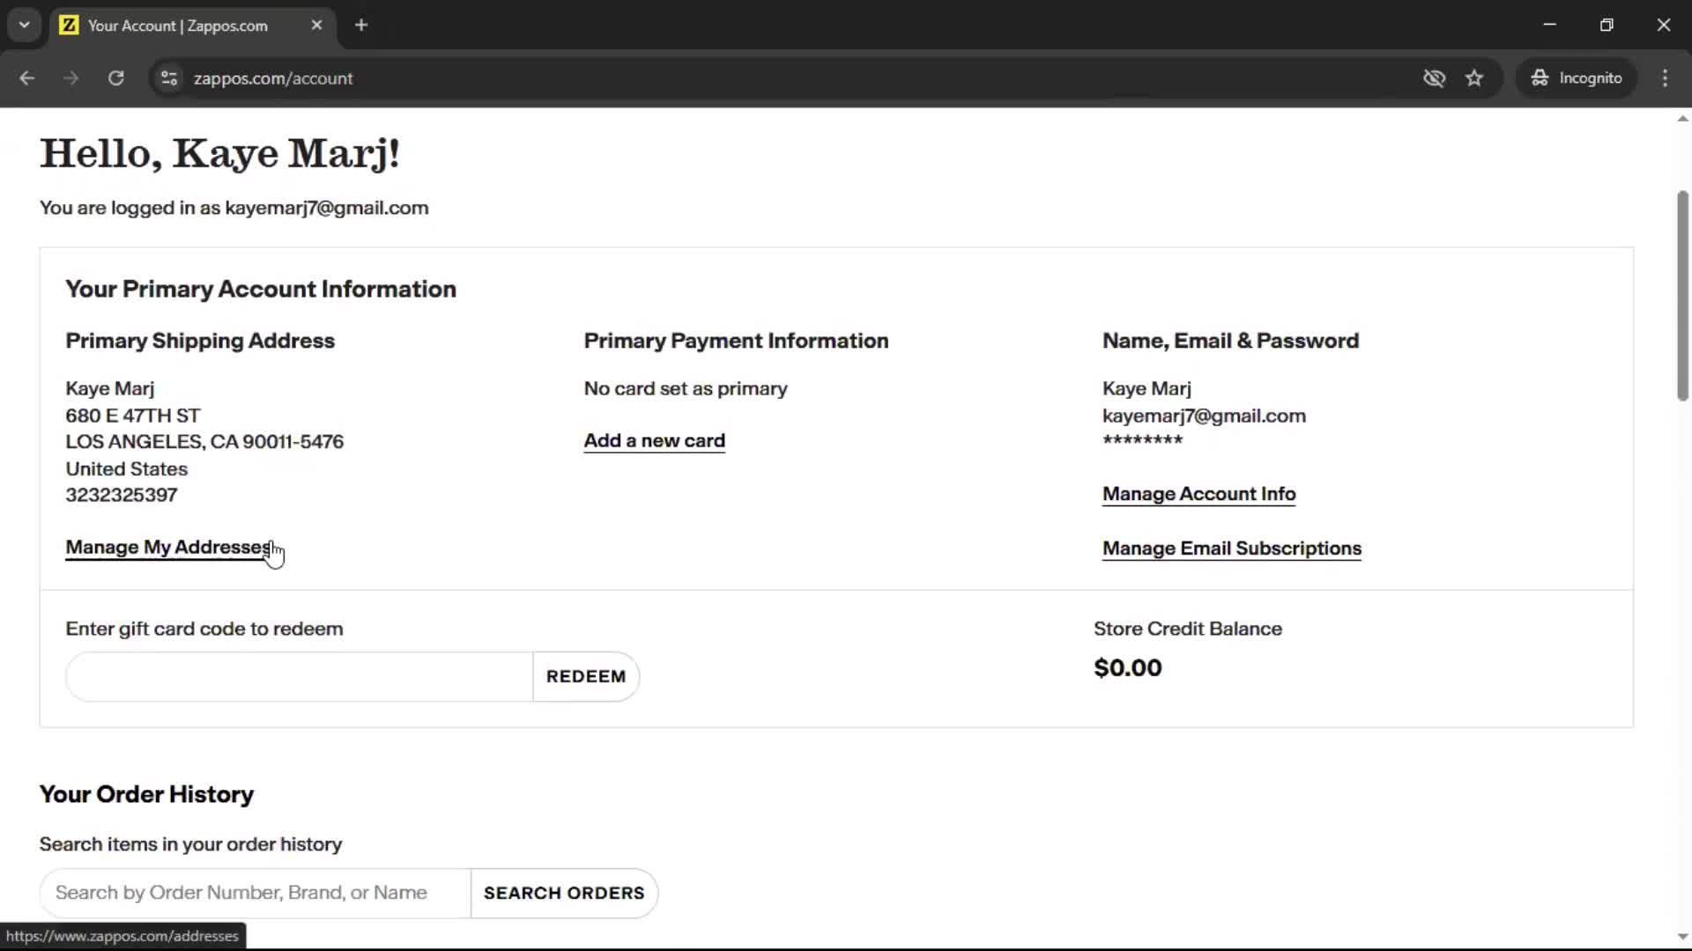This screenshot has height=951, width=1692.
Task: Open Manage Email Subscriptions link
Action: [1231, 549]
